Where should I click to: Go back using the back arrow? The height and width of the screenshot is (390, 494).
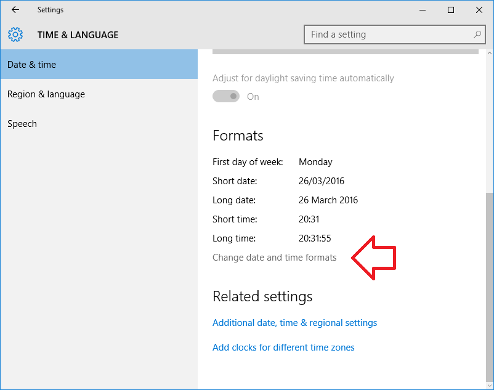[x=15, y=10]
